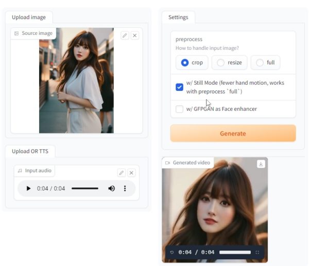Enter fullscreen on generated video
Viewport: 309px width, 266px height.
tap(257, 252)
